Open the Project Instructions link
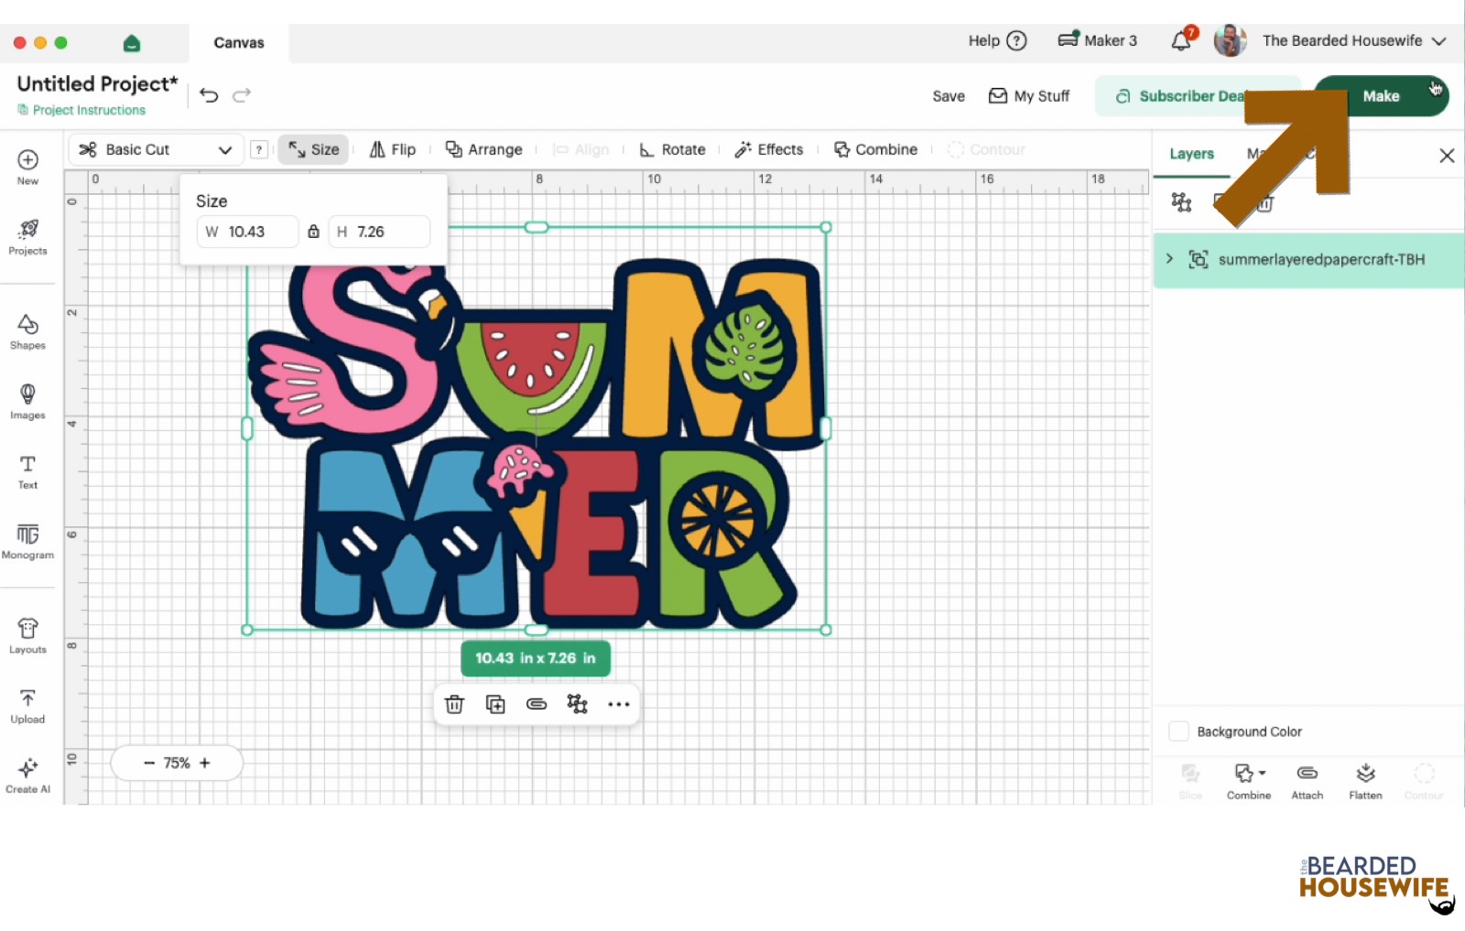The image size is (1465, 931). (x=81, y=110)
